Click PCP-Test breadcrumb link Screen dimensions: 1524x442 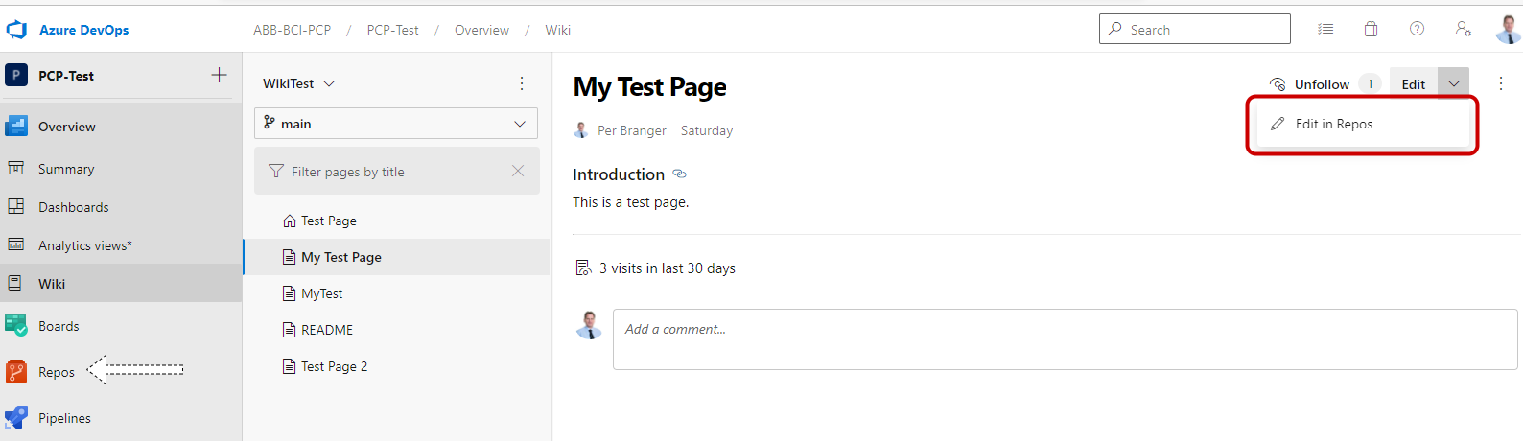tap(392, 30)
